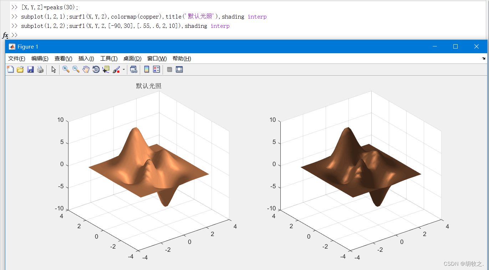
Task: Close the Figure 1 window
Action: (477, 46)
